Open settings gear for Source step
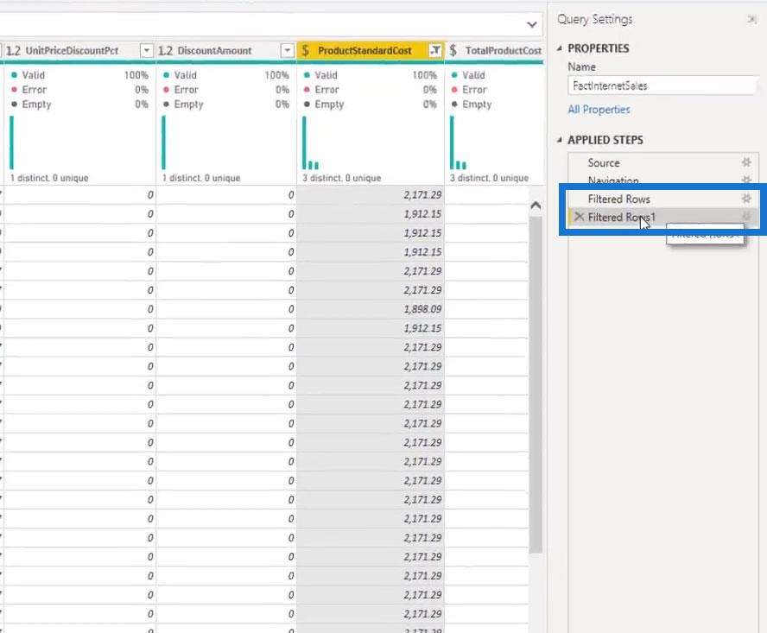 746,162
